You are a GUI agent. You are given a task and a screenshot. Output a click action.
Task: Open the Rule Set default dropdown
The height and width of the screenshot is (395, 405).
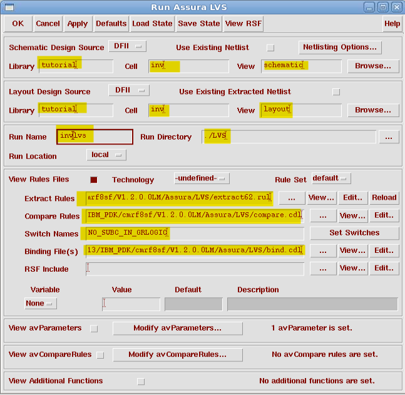tap(331, 179)
